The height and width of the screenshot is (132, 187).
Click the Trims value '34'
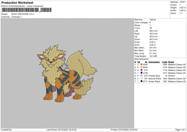[151, 28]
